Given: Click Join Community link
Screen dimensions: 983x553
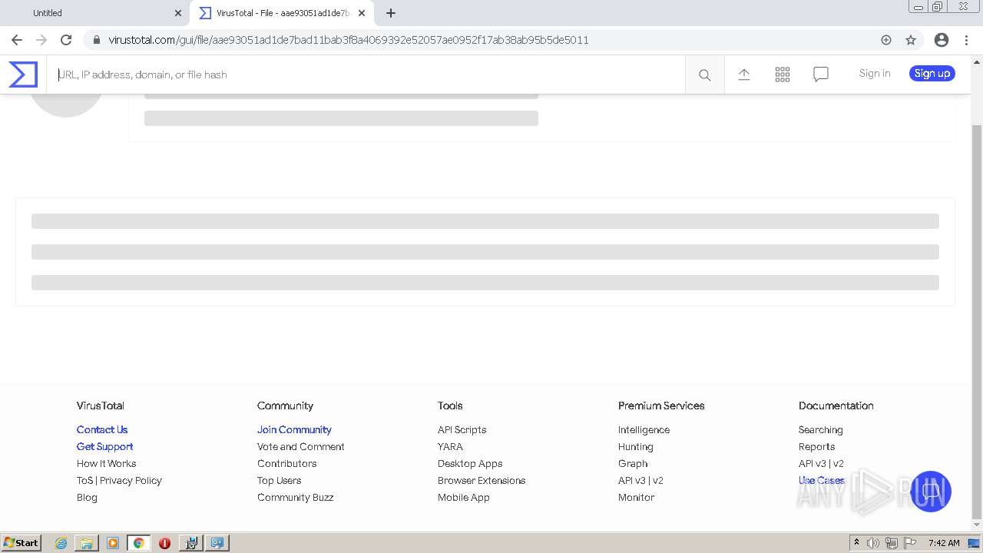Looking at the screenshot, I should [x=294, y=429].
